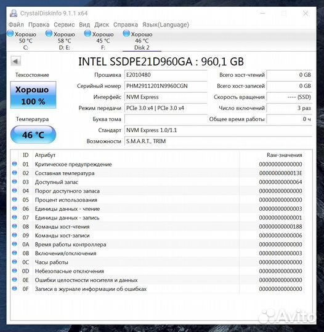Select row Небезопасные отключения

coord(157,271)
